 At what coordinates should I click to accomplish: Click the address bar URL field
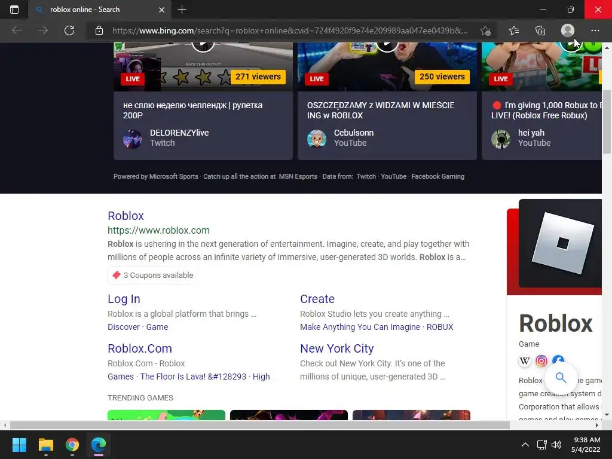pyautogui.click(x=290, y=30)
